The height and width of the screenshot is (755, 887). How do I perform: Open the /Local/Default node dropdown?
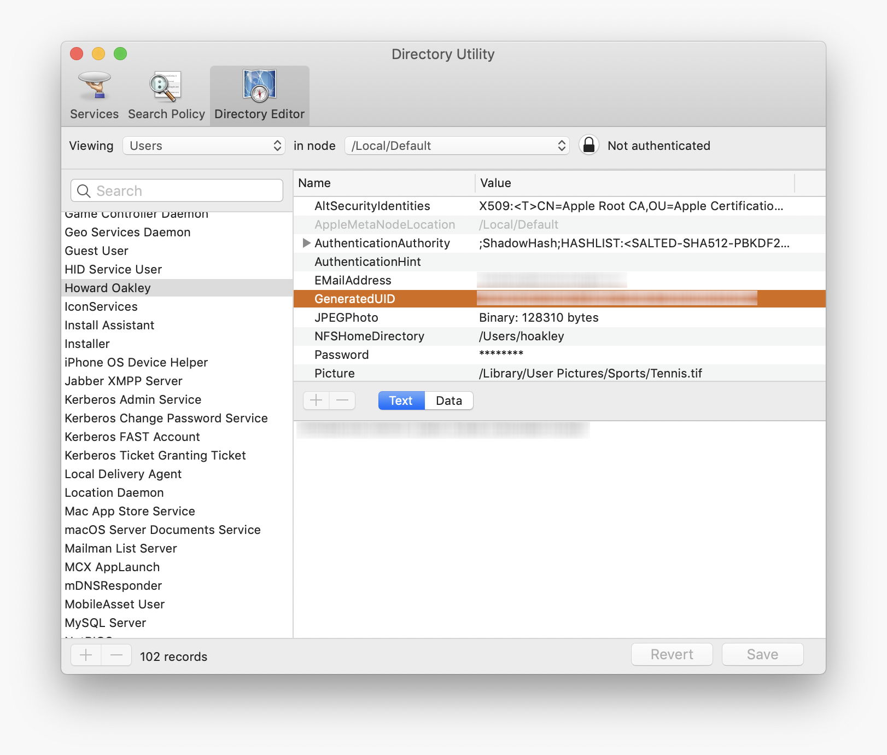(x=457, y=146)
